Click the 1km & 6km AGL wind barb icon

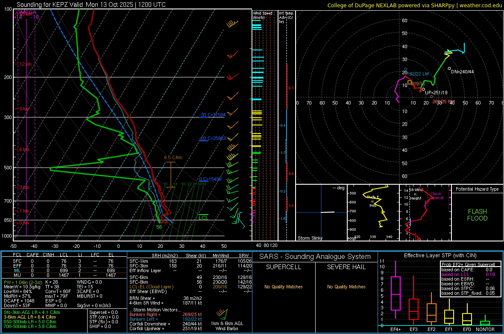coord(223,314)
